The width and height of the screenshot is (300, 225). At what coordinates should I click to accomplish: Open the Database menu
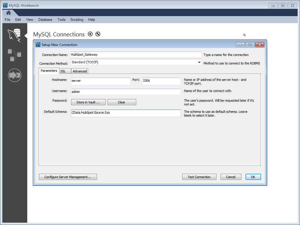click(x=45, y=20)
